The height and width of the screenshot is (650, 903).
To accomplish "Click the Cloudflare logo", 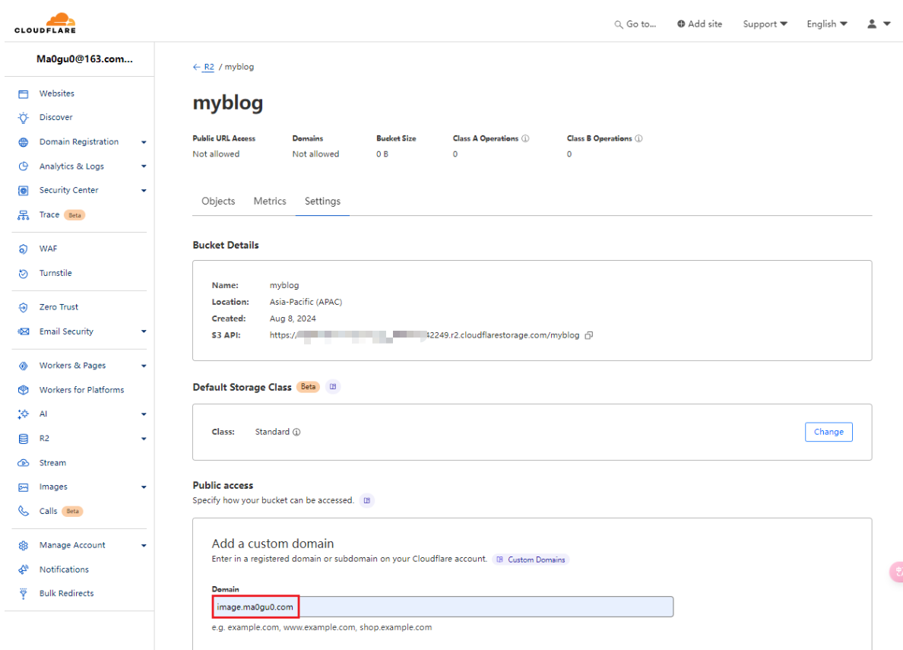I will coord(45,23).
